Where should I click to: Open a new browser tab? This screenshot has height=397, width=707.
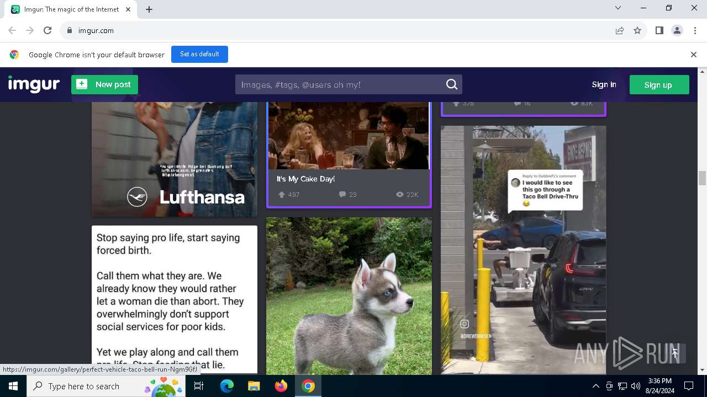pyautogui.click(x=149, y=9)
